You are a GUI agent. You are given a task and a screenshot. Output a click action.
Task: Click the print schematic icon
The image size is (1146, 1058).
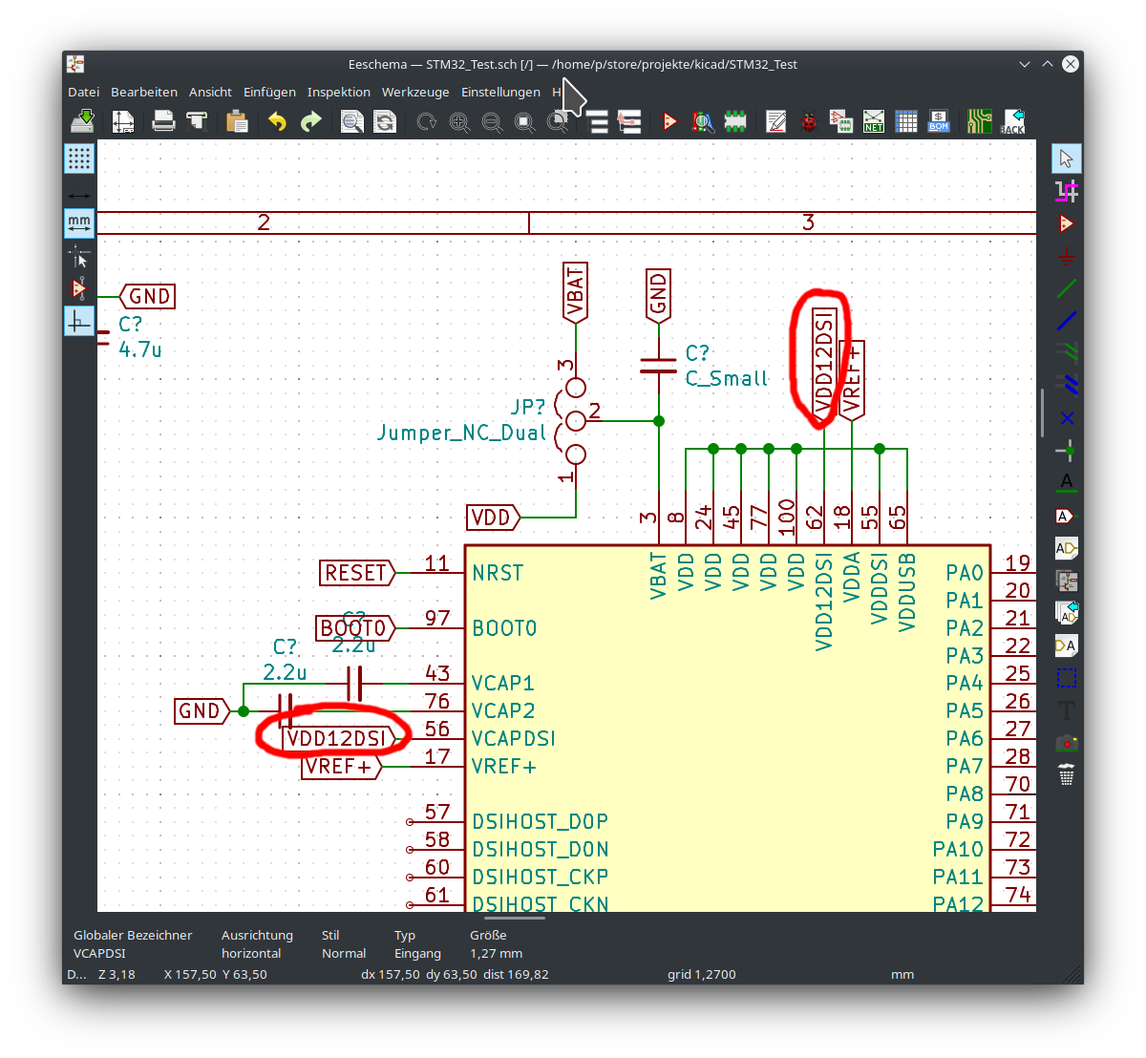[163, 121]
